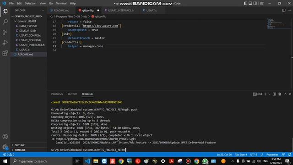
Task: Open USART.c in explorer tree
Action: click(28, 49)
